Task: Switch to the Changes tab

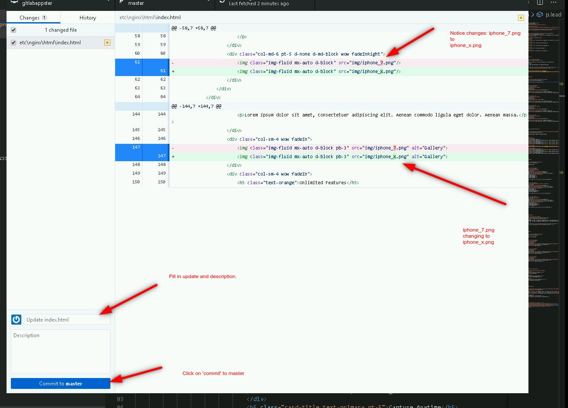Action: point(33,18)
